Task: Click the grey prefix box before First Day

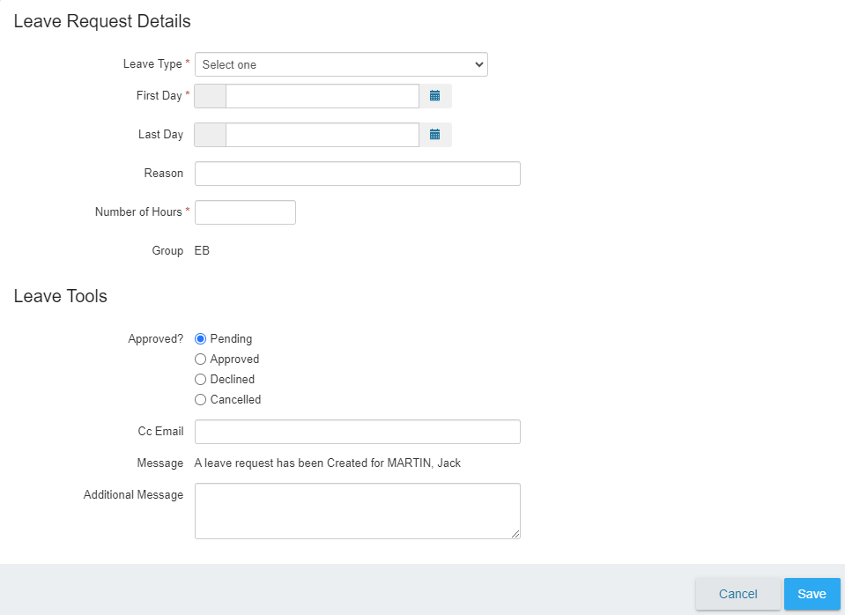Action: pyautogui.click(x=211, y=96)
